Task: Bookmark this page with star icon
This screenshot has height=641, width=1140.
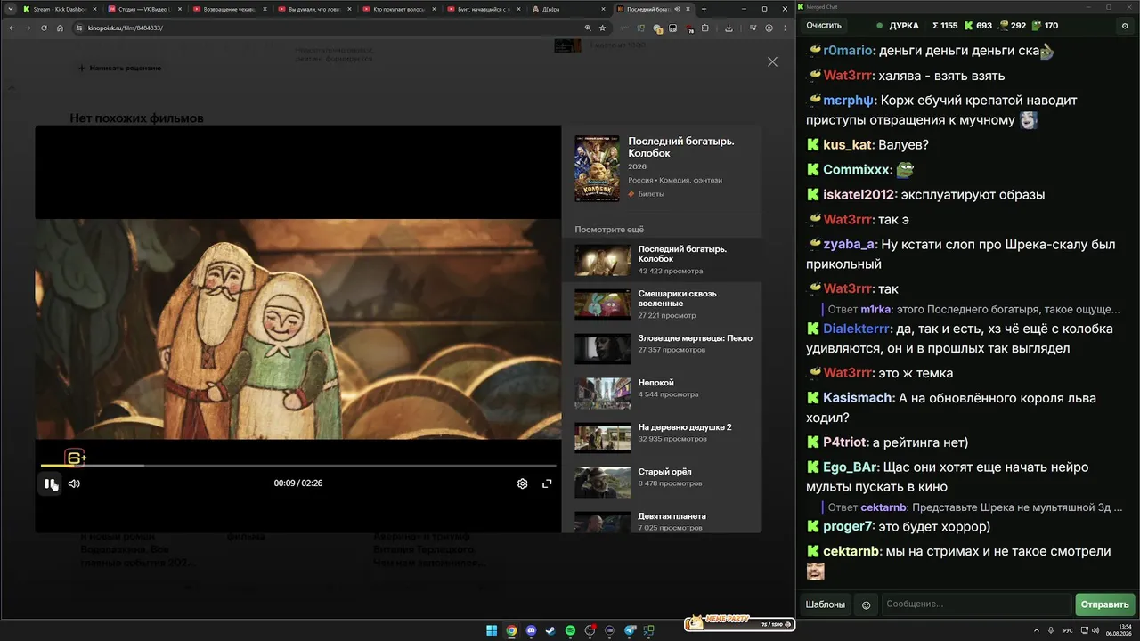Action: [x=603, y=28]
